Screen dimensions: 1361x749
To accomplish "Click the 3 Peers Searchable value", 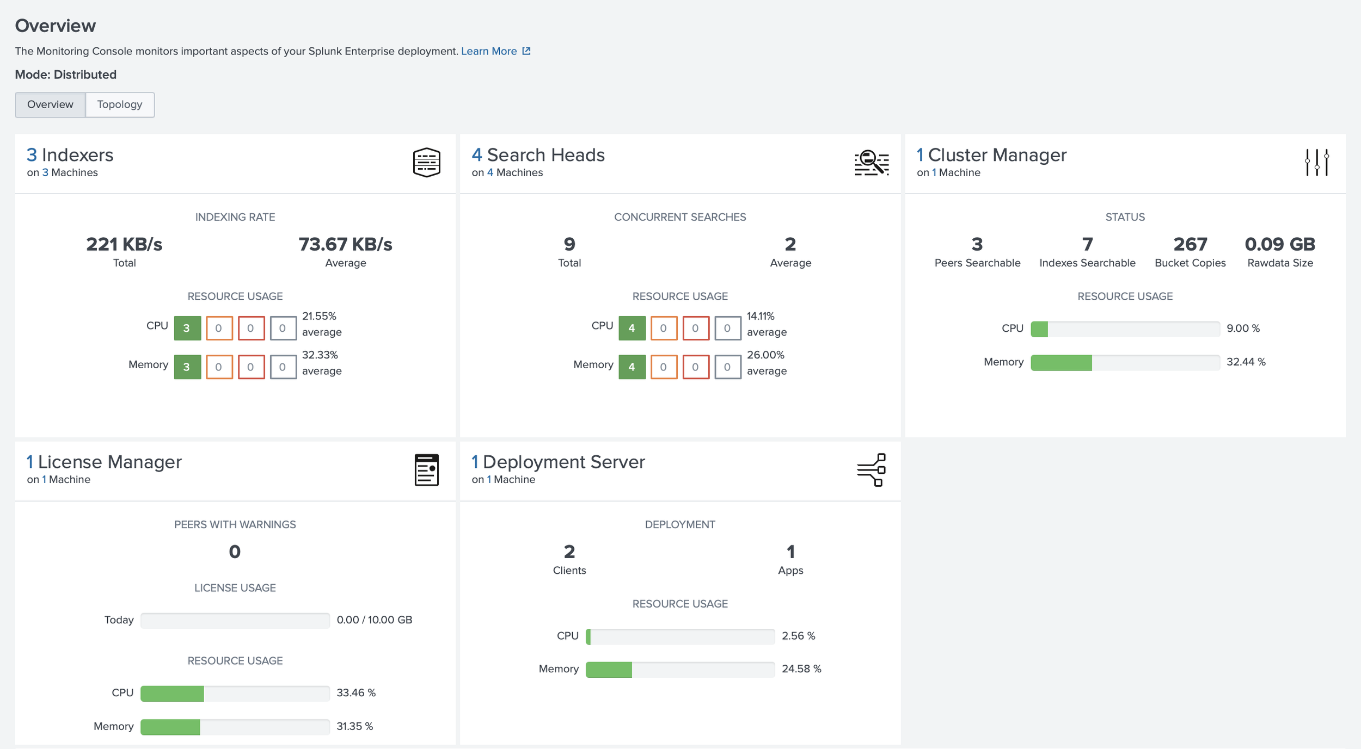I will (x=977, y=244).
